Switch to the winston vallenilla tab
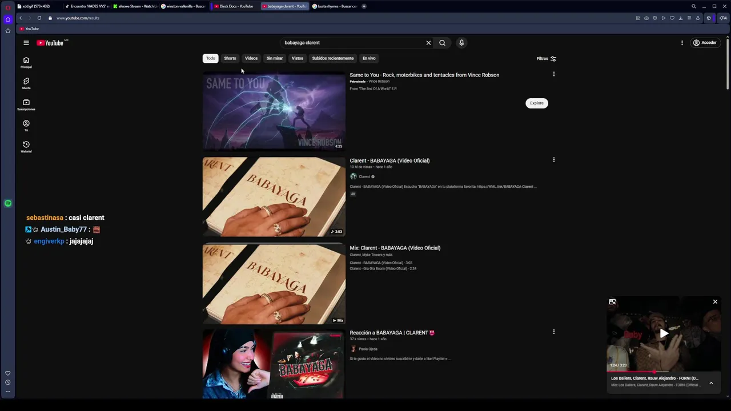 coord(183,6)
